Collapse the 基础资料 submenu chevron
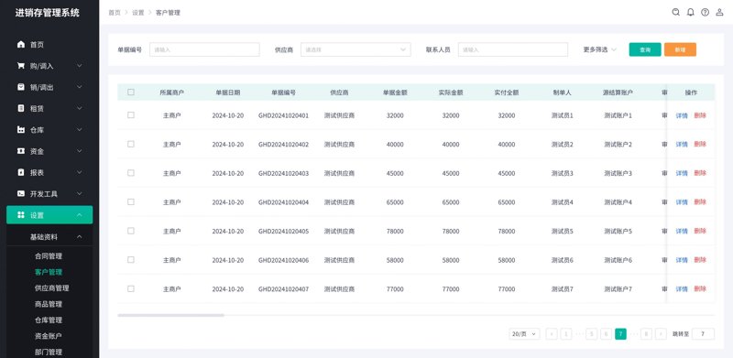The width and height of the screenshot is (733, 358). pyautogui.click(x=80, y=237)
